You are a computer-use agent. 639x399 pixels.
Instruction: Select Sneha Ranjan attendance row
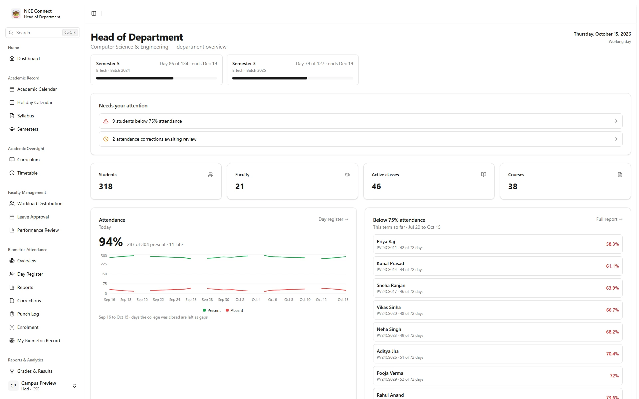click(x=498, y=288)
